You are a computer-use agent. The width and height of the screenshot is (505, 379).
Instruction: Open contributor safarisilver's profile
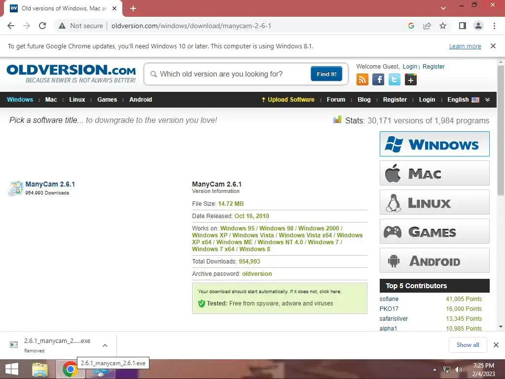[394, 319]
